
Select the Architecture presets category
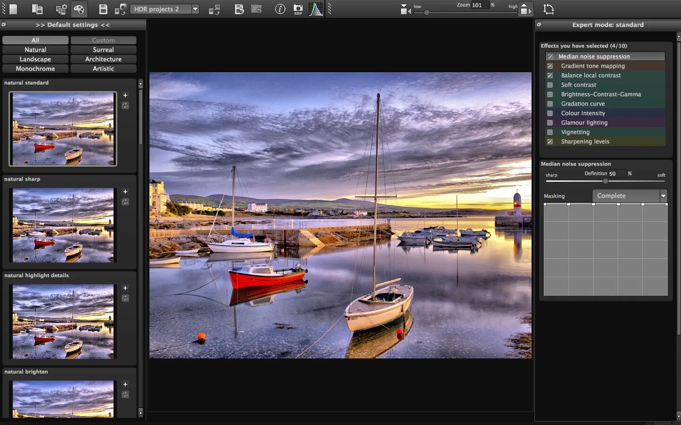[x=104, y=59]
